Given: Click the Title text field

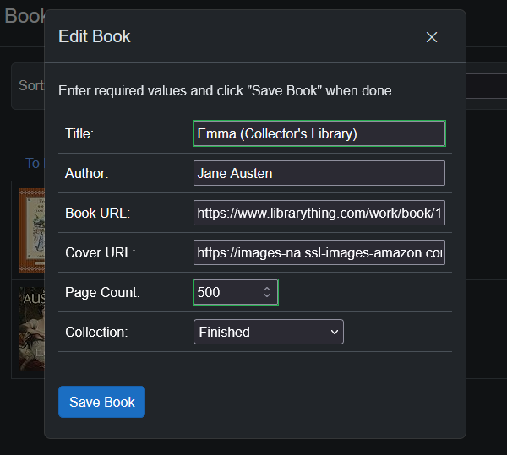Looking at the screenshot, I should coord(319,133).
